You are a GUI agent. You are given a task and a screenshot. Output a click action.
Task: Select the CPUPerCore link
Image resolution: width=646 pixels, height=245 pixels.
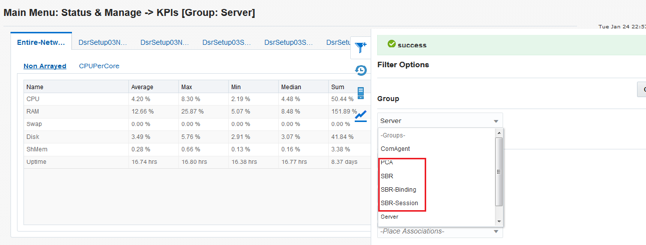pos(99,66)
